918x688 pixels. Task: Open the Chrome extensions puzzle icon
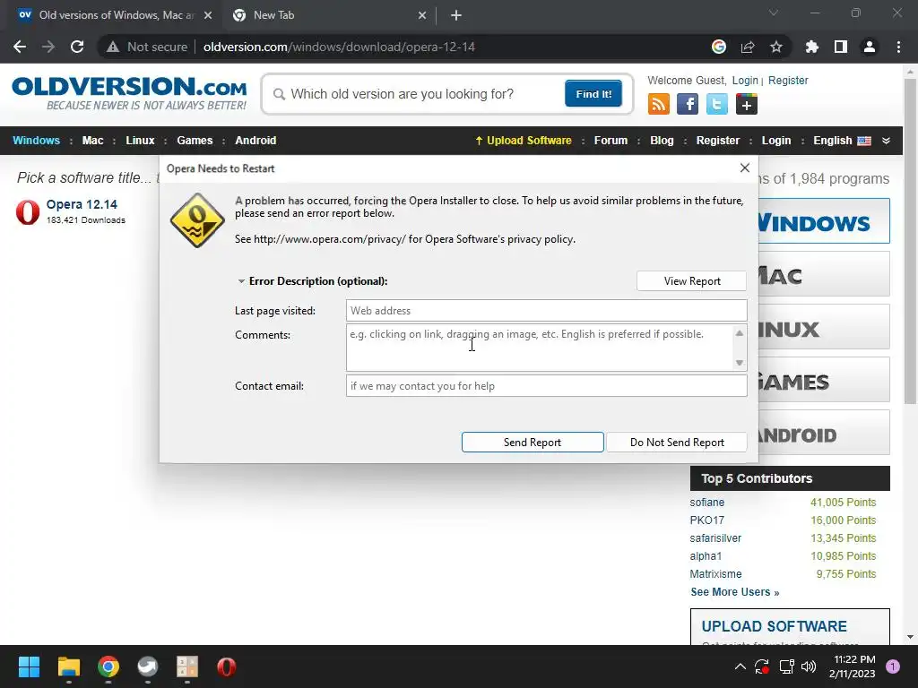point(811,47)
